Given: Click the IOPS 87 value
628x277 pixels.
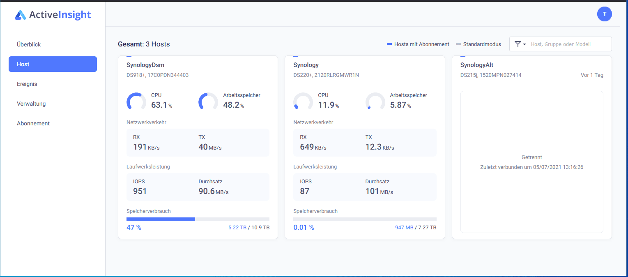Looking at the screenshot, I should coord(305,191).
